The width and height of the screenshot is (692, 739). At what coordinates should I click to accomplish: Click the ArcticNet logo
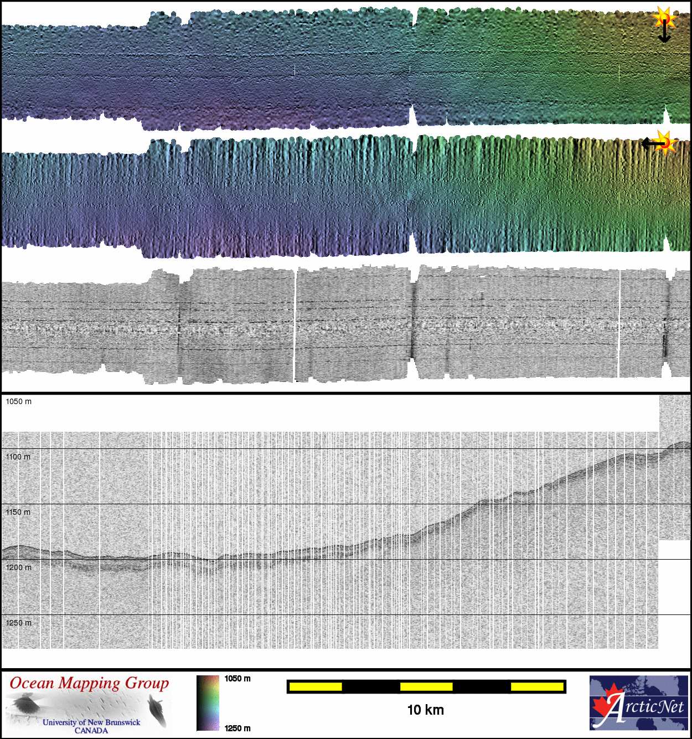[x=638, y=703]
